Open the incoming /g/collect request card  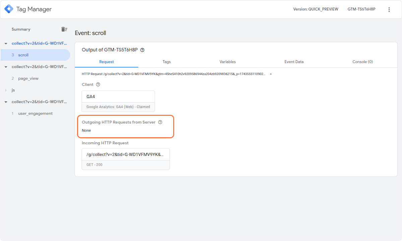(126, 159)
